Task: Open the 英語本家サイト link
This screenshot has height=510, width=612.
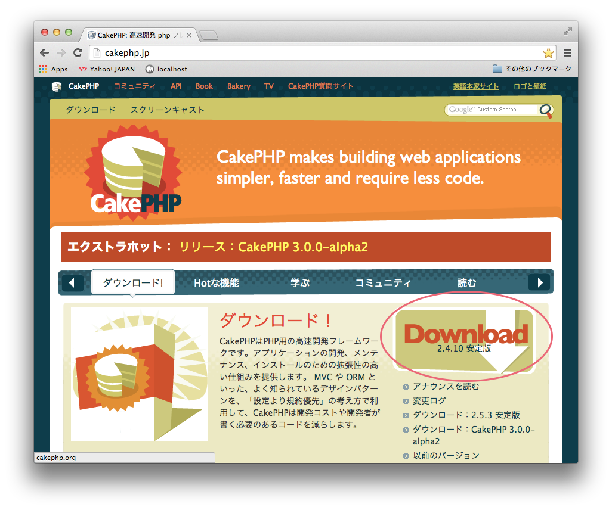Action: pyautogui.click(x=476, y=86)
